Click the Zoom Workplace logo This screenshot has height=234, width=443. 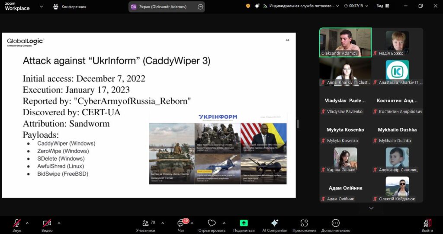pos(17,6)
